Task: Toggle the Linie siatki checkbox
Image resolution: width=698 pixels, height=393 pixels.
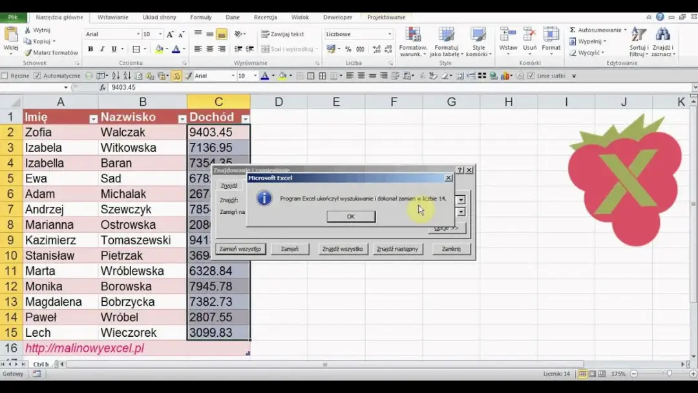Action: 532,76
